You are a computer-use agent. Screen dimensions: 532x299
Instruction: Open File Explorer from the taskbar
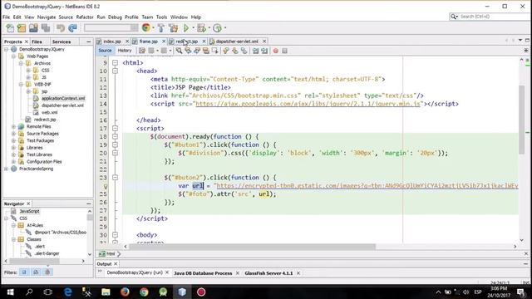(106, 292)
